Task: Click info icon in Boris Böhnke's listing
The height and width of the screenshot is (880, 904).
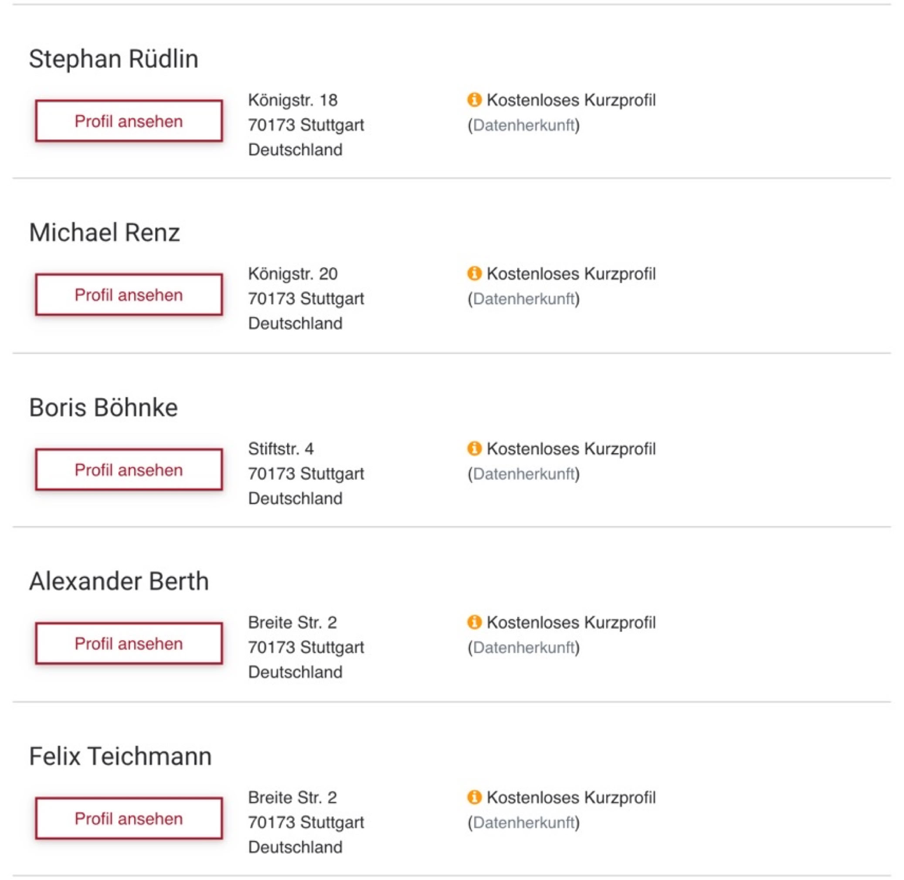Action: pos(474,448)
